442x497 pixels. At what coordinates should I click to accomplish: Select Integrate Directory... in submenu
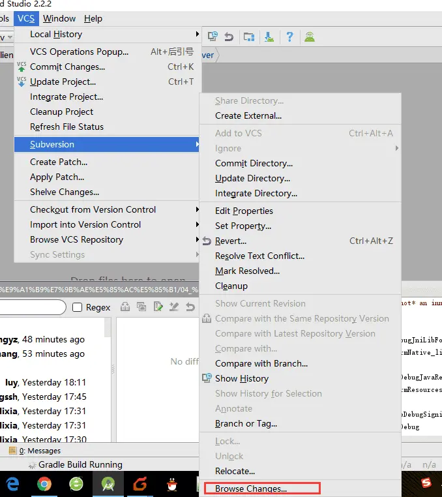tap(301, 193)
